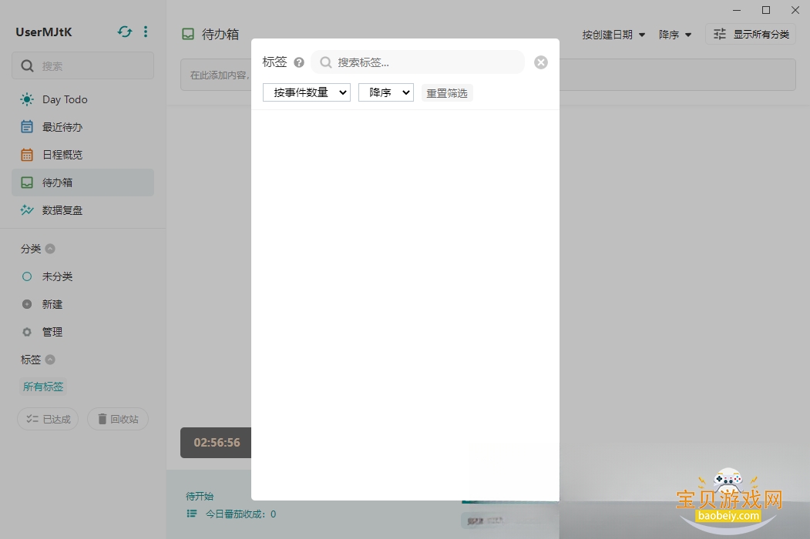Click the sync refresh icon near username
The width and height of the screenshot is (810, 539).
pos(125,32)
